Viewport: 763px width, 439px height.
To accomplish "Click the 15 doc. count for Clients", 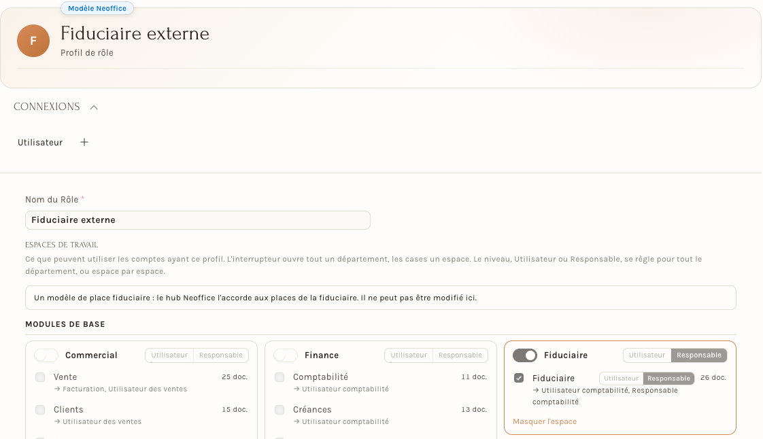I will click(x=235, y=409).
